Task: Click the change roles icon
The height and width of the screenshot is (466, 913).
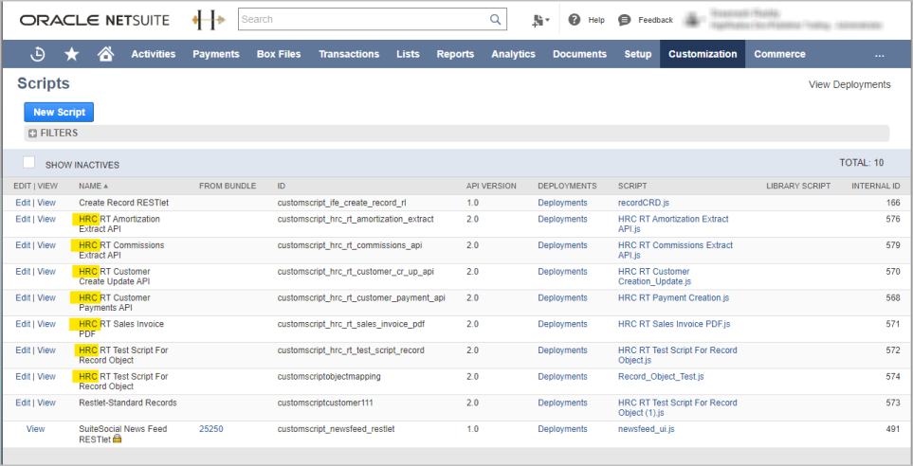Action: pos(540,20)
